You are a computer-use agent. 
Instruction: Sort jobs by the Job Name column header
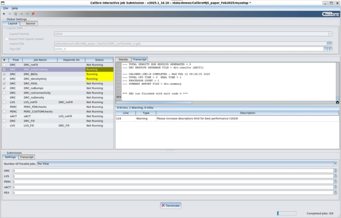[x=40, y=60]
